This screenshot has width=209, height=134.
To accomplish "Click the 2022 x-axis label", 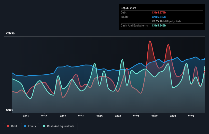I will click(155, 116).
